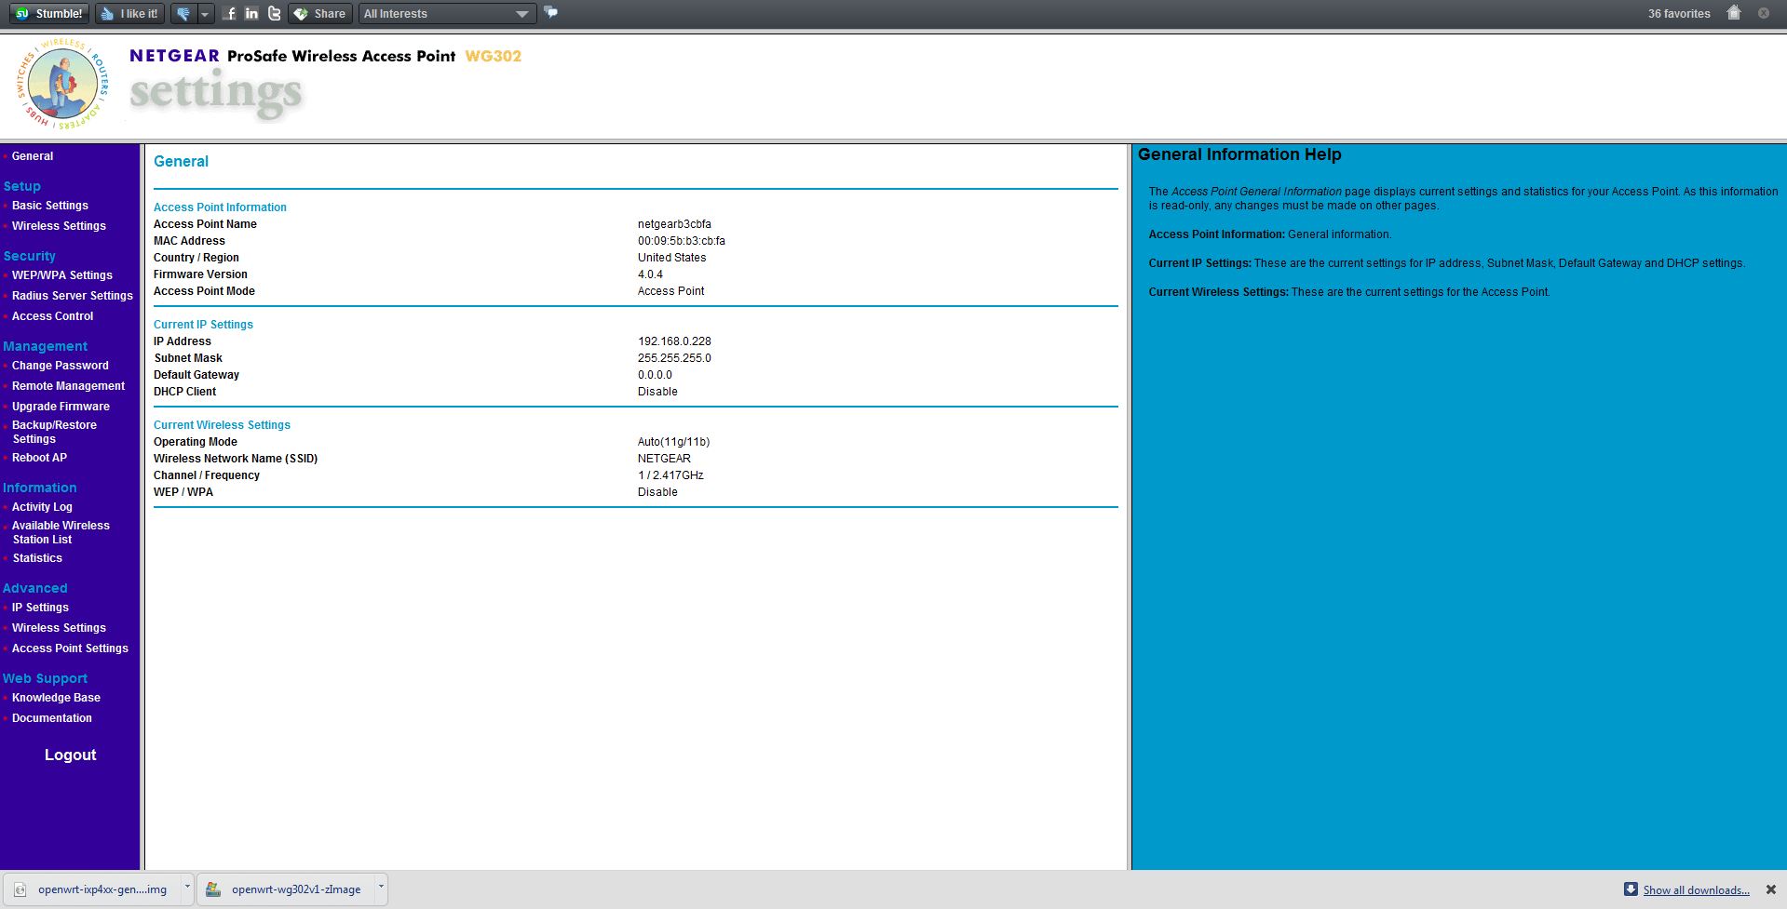
Task: Open Basic Settings under Setup
Action: click(x=50, y=206)
